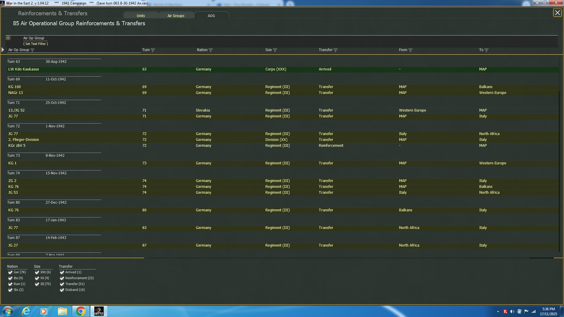The height and width of the screenshot is (317, 564).
Task: Click the Nation column filter funnel icon
Action: point(211,50)
